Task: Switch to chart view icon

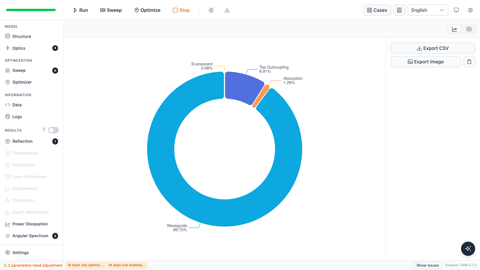Action: [x=454, y=29]
